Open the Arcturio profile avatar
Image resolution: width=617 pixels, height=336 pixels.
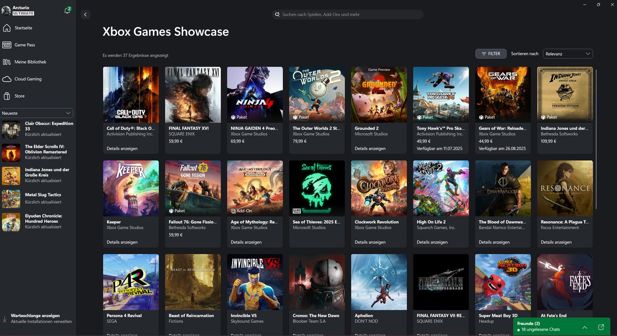click(6, 11)
